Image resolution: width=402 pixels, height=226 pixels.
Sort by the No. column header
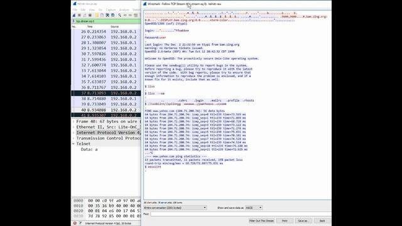[x=74, y=26]
